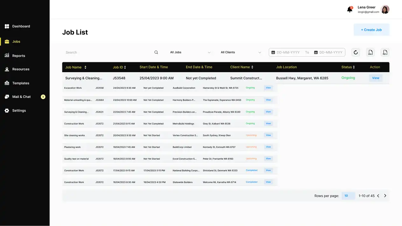Image resolution: width=402 pixels, height=226 pixels.
Task: View the Surveying & Cleaning J53548 job
Action: pos(376,78)
